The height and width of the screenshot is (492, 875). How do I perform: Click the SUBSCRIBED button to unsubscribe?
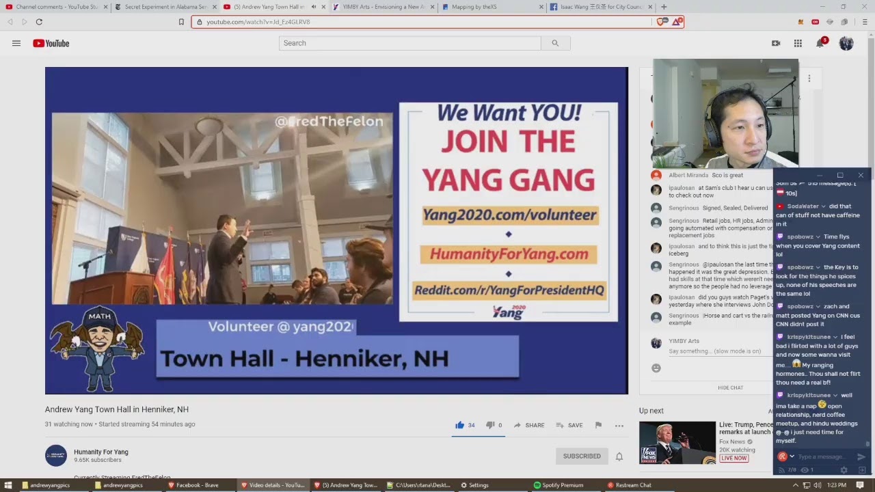582,456
